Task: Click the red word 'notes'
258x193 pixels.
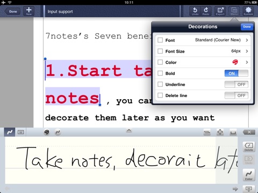Action: 72,98
